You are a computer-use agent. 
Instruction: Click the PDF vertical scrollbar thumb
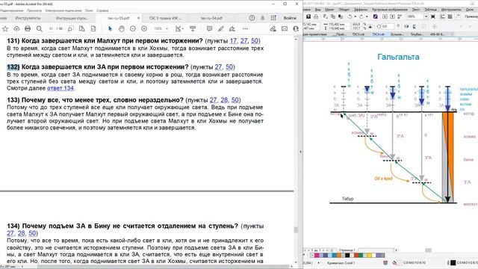(296, 230)
